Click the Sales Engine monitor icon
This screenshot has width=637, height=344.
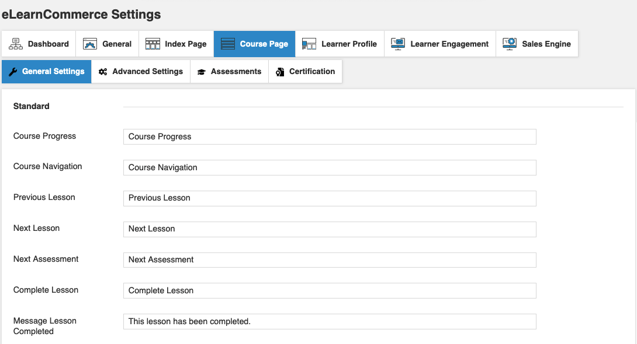click(510, 44)
